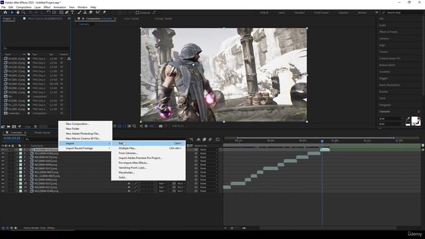Hide layer 12 with its eye icon

click(x=3, y=191)
